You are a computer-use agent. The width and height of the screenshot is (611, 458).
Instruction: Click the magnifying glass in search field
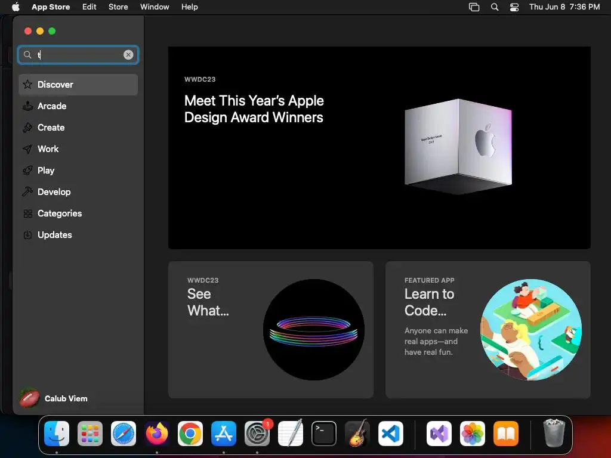tap(27, 55)
